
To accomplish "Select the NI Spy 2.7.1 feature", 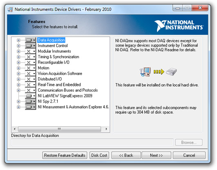I will (x=48, y=101).
